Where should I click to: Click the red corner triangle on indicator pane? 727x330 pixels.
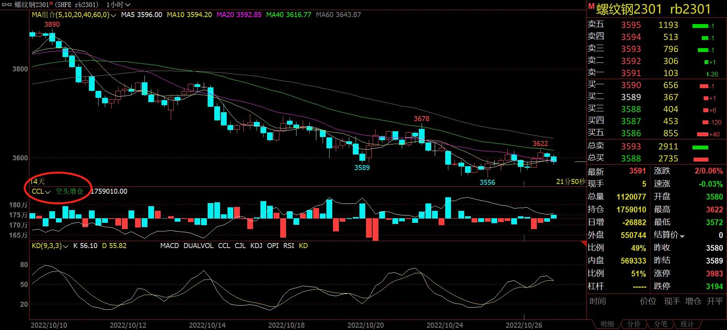click(583, 243)
